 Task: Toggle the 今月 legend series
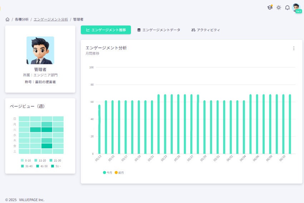coord(107,173)
